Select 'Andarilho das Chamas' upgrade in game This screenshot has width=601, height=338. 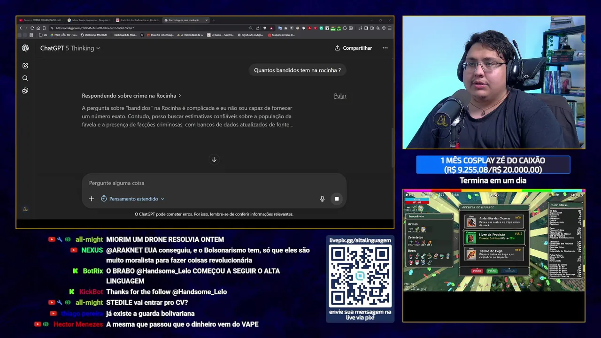click(494, 222)
